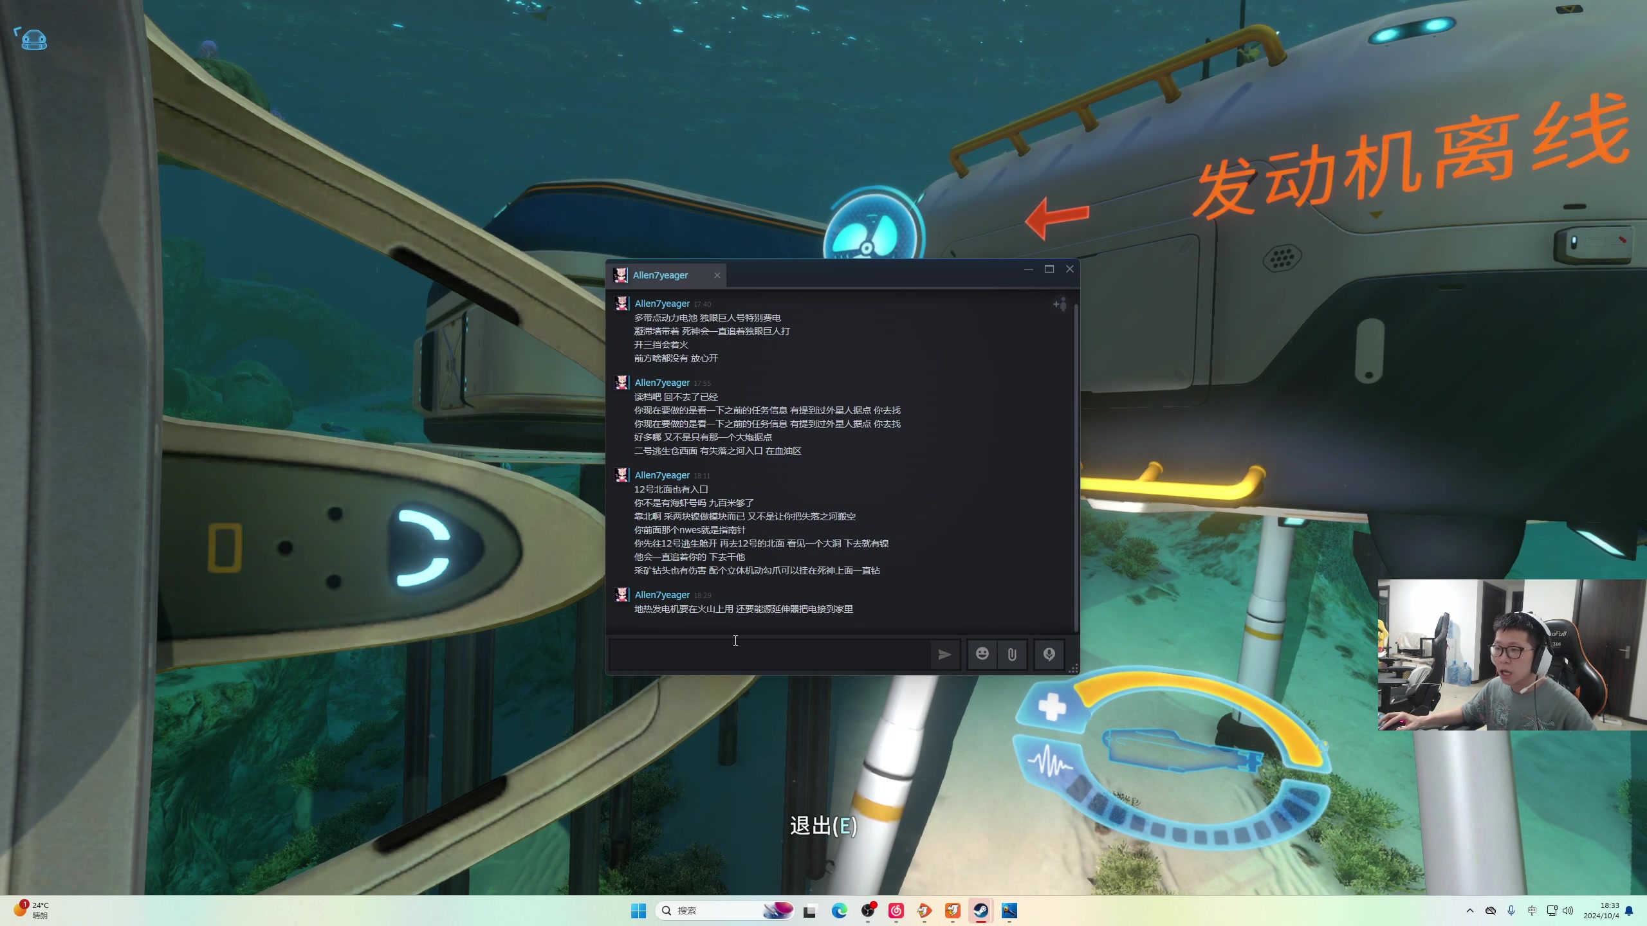The height and width of the screenshot is (926, 1647).
Task: Click the health cross icon on Cyclops HUD
Action: point(1052,707)
